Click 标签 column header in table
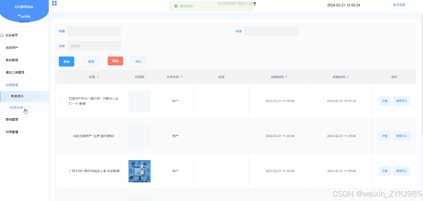 (x=221, y=77)
